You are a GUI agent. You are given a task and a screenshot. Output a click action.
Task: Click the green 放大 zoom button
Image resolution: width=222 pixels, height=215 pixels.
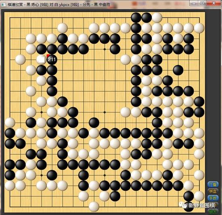(x=213, y=212)
